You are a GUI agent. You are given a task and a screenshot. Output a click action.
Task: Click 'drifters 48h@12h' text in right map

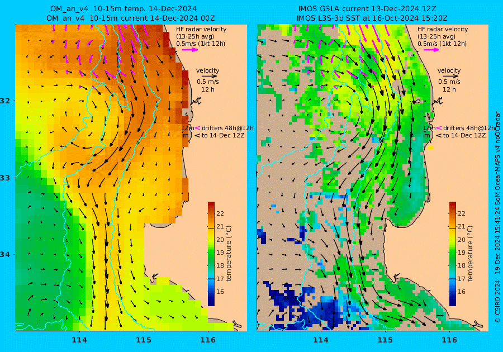tap(469, 128)
